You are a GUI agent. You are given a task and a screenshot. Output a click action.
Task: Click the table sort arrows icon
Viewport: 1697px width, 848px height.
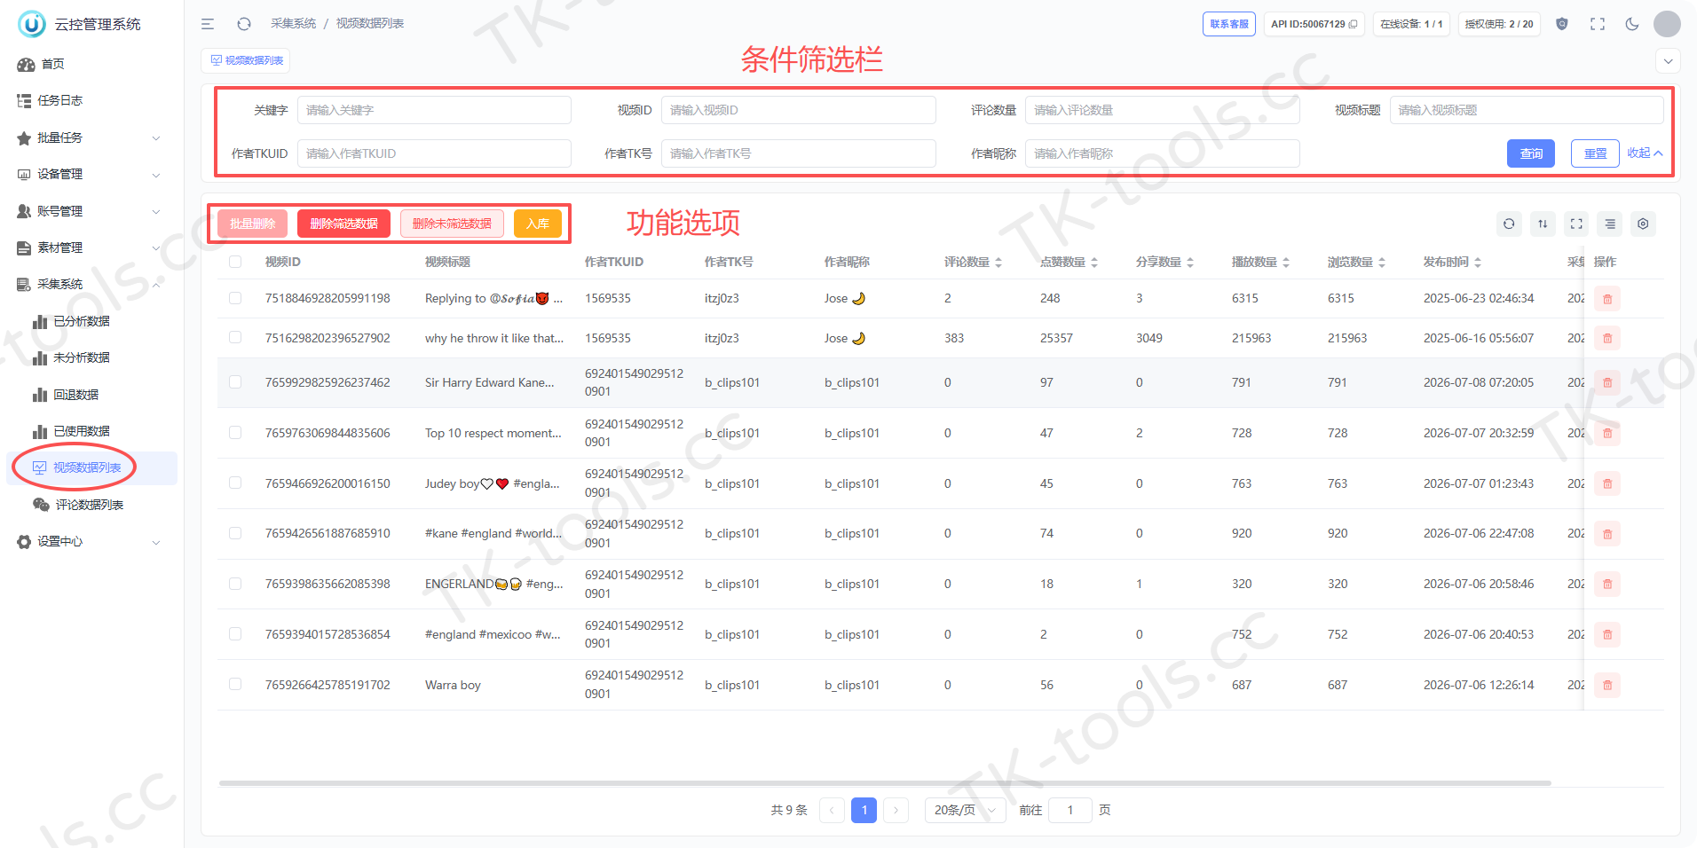[1543, 224]
